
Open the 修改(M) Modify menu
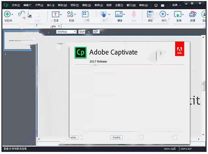point(62,5)
